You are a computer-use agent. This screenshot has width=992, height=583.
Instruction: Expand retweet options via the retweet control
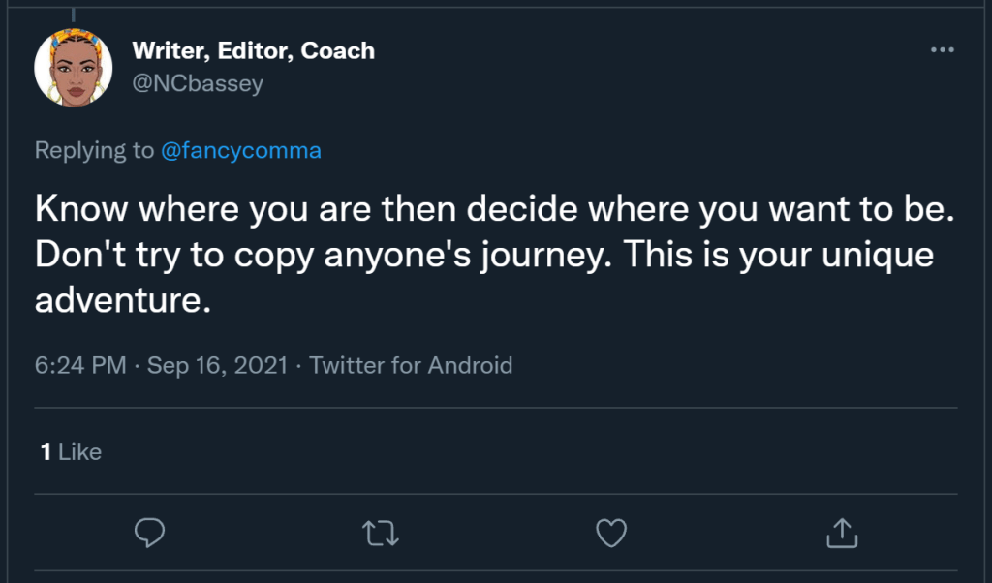pos(381,532)
